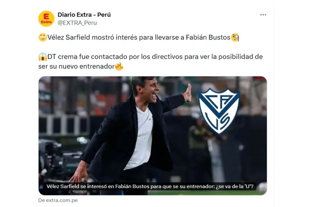The width and height of the screenshot is (310, 207).
Task: Open the Diario Extra - Perú display name
Action: coord(84,15)
